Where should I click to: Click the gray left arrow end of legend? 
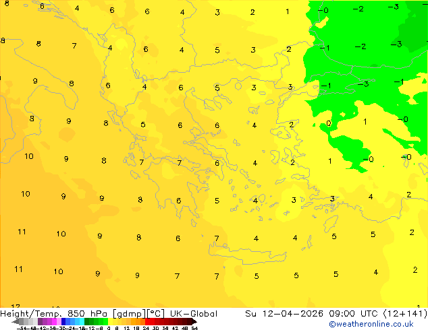click(16, 321)
